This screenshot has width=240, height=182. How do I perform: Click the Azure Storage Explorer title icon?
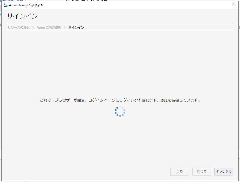point(6,5)
